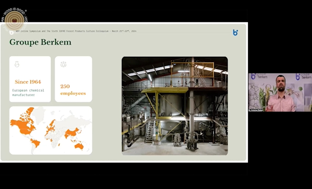Click the 'European chemical manufacturer' text
Screen dimensions: 312x189
(28, 93)
